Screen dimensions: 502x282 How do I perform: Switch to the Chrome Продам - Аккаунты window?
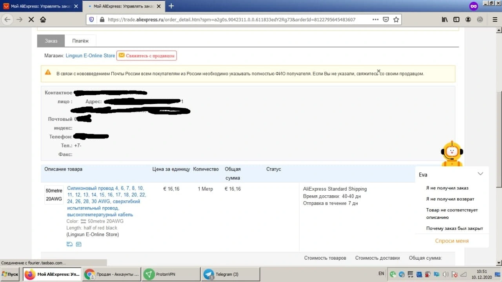[x=112, y=274]
